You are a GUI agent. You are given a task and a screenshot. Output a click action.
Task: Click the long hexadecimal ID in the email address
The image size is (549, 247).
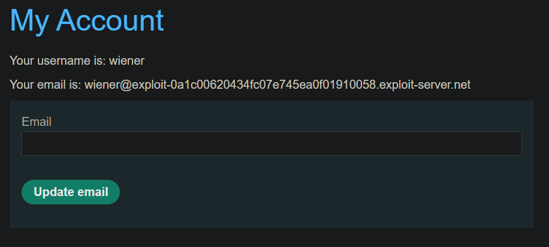pos(273,85)
